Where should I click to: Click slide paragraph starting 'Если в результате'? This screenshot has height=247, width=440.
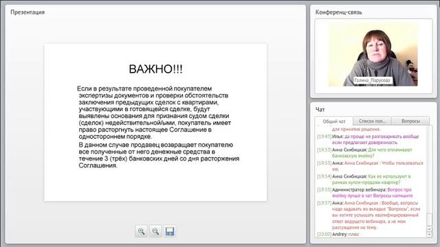[154, 113]
